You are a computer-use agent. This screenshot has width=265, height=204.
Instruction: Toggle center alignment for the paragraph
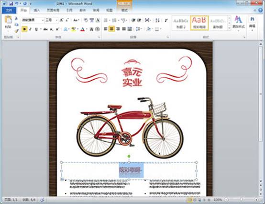click(x=111, y=29)
